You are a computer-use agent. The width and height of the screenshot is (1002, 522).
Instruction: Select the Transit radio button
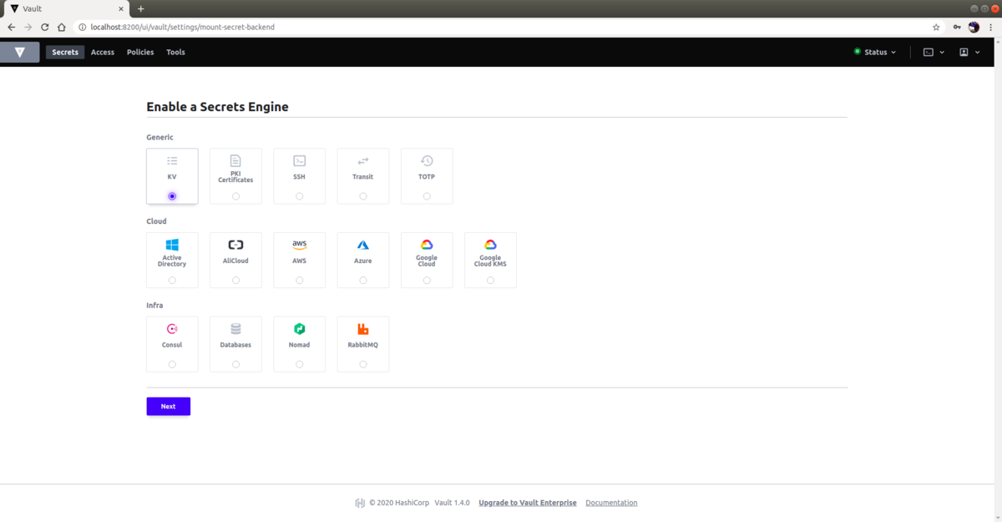(362, 196)
